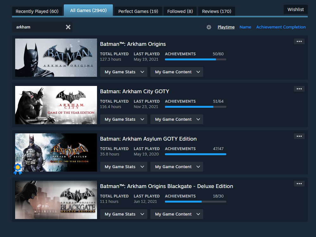Click the 11.1 hours playtime text
The image size is (316, 237).
[x=109, y=201]
